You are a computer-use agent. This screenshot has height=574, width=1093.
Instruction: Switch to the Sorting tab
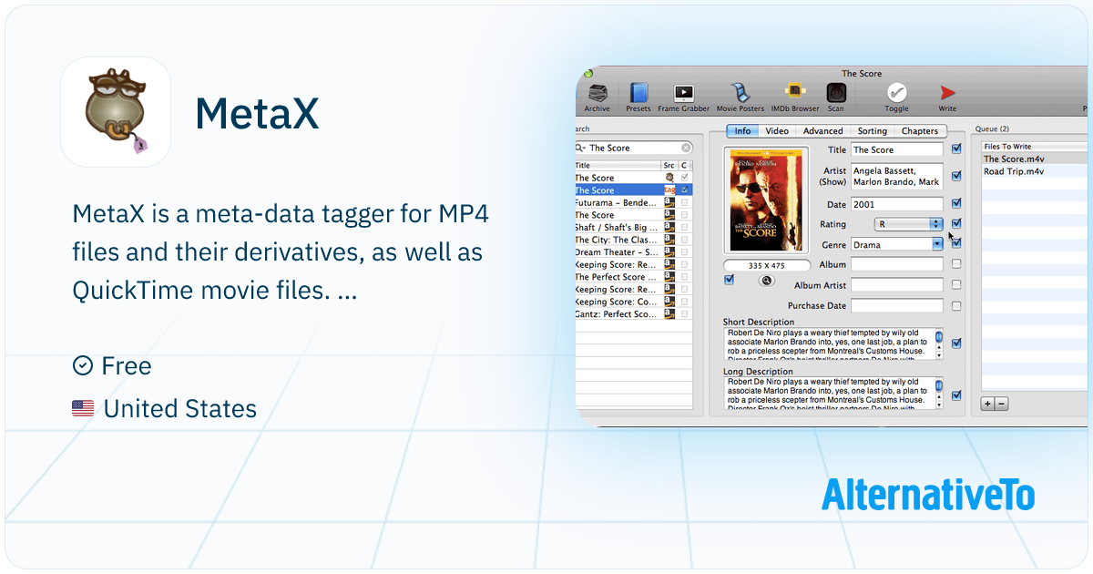pyautogui.click(x=872, y=131)
